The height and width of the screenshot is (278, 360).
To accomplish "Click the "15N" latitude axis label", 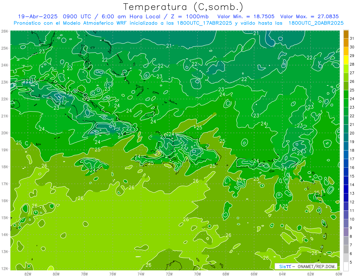I will tap(4, 218).
